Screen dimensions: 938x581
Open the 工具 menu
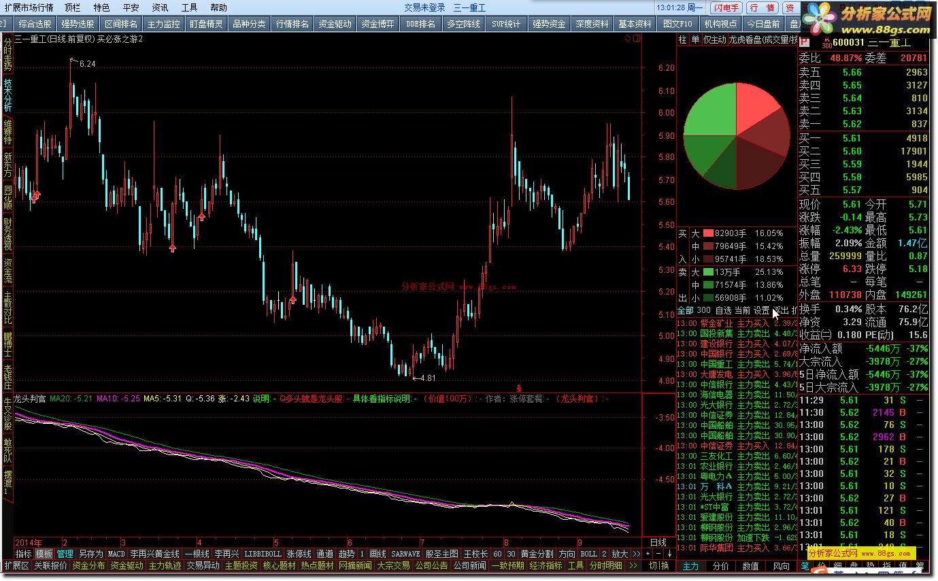pyautogui.click(x=190, y=7)
